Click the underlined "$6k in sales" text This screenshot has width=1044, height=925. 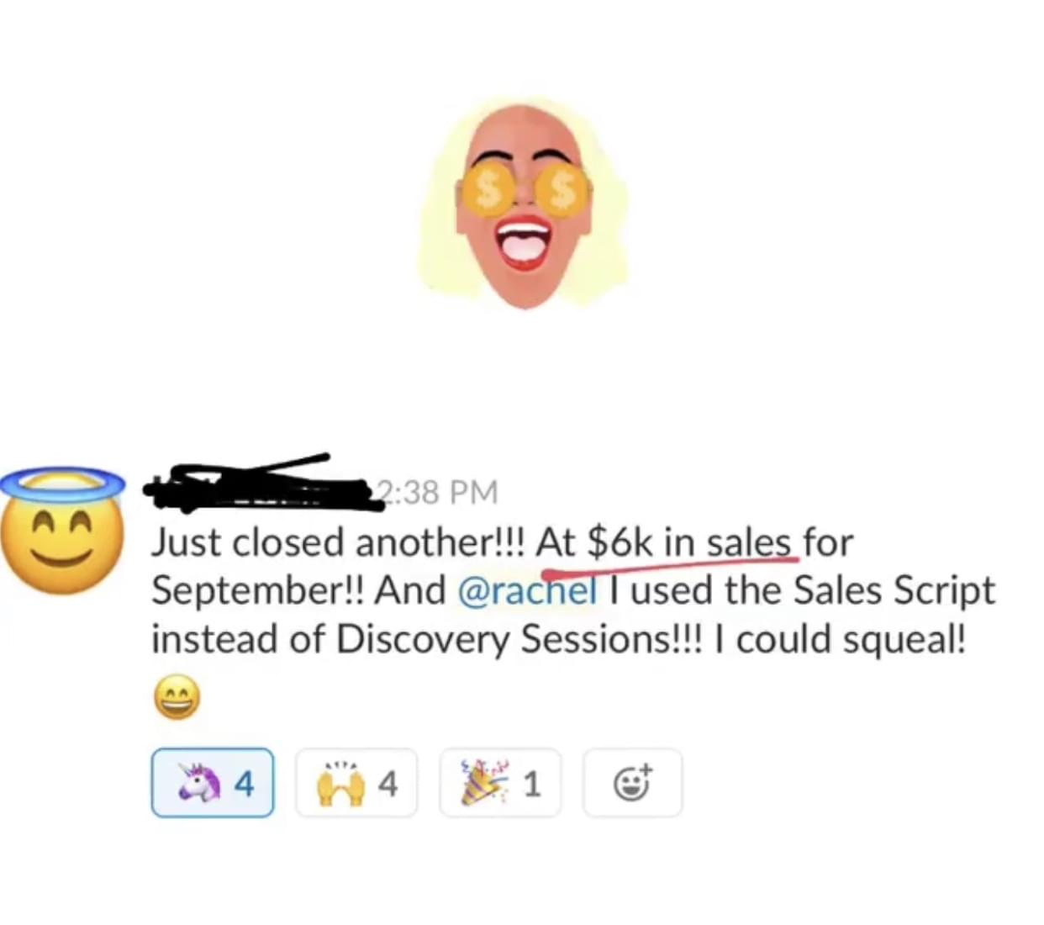coord(688,542)
